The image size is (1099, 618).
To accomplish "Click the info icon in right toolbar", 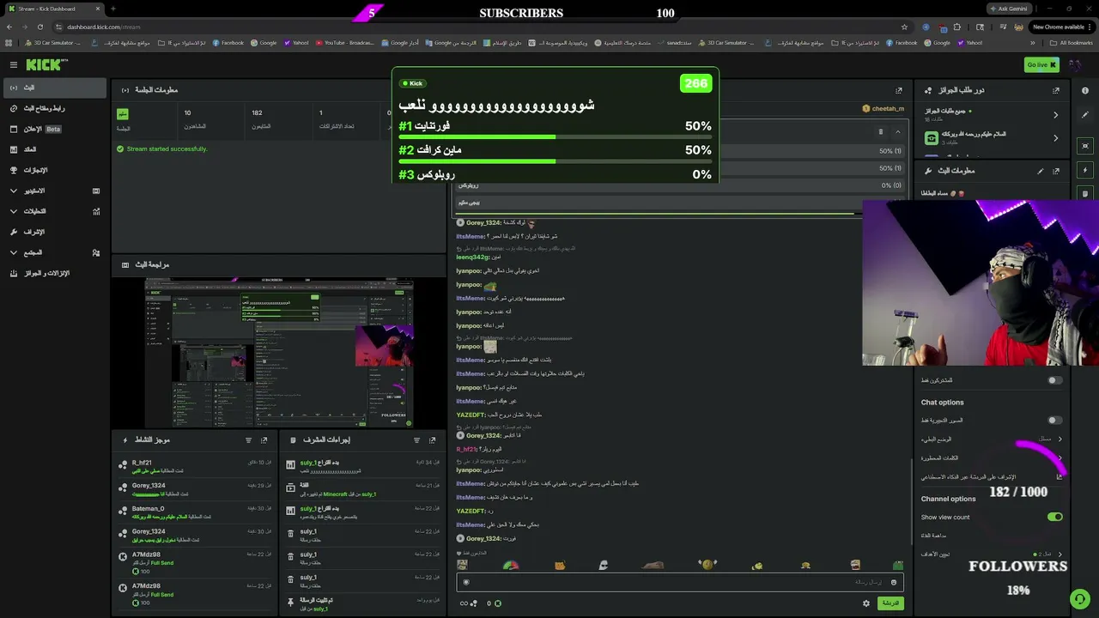I will [x=1085, y=91].
